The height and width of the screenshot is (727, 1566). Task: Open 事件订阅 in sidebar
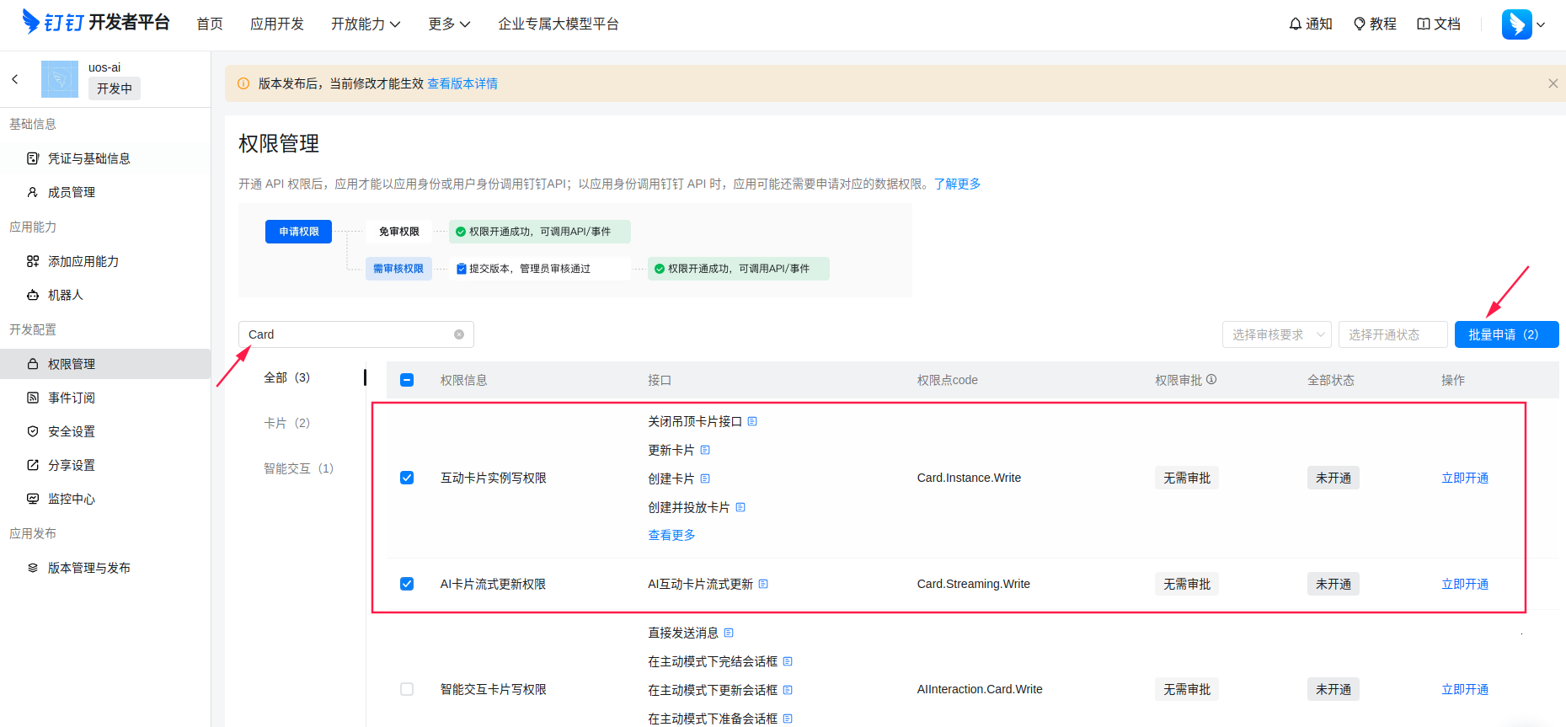coord(72,398)
